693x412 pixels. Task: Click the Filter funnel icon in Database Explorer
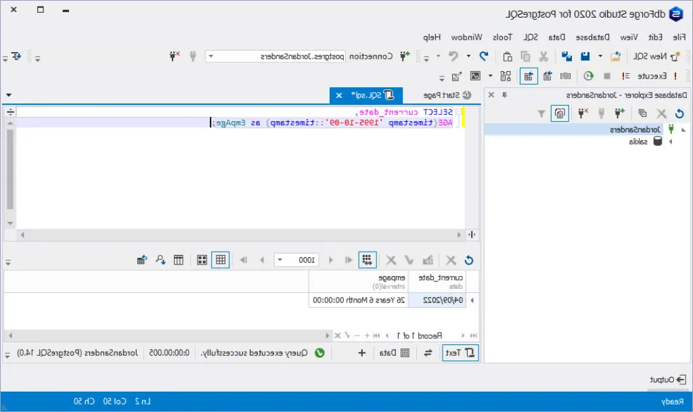(x=541, y=114)
